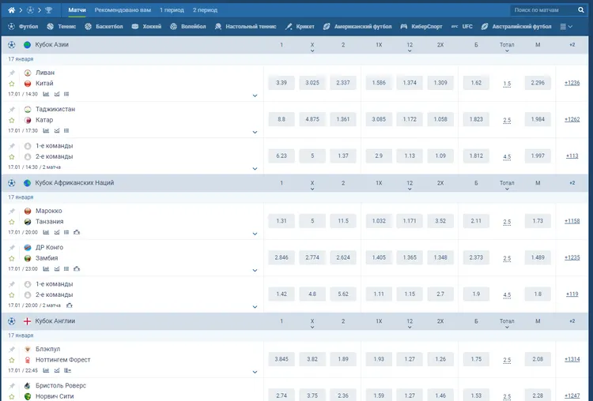Select Баскетбол sport category

click(x=104, y=26)
